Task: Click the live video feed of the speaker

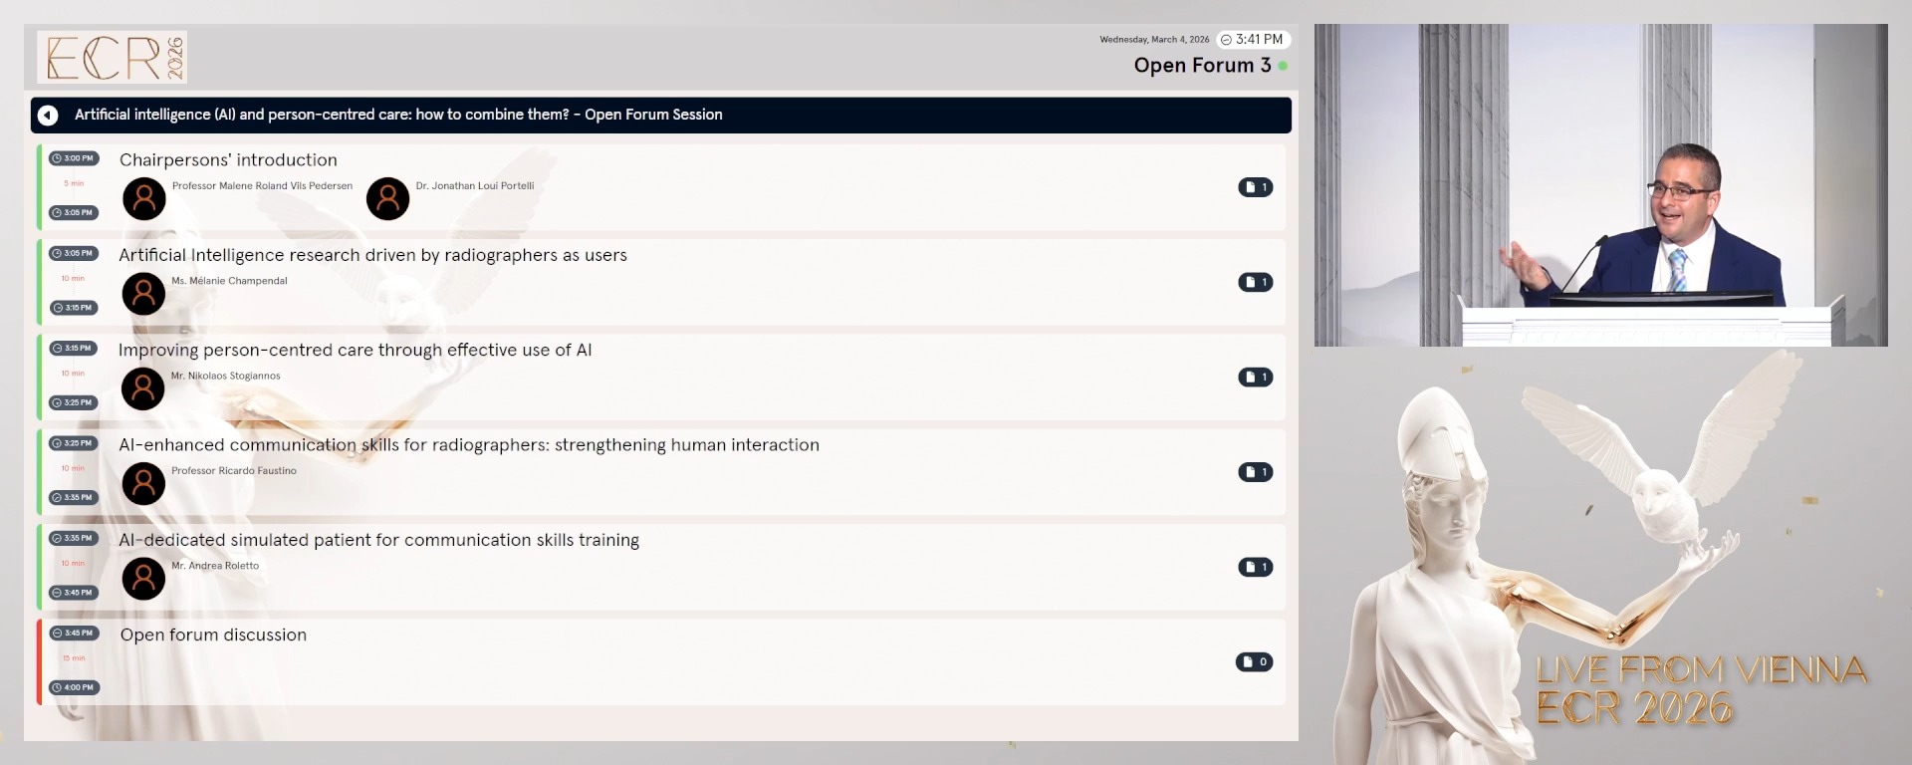Action: pyautogui.click(x=1600, y=185)
